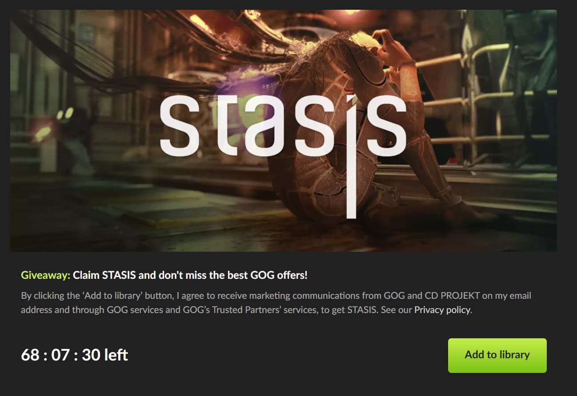Click the minutes value 07 in the countdown
The image size is (577, 396).
click(x=61, y=355)
